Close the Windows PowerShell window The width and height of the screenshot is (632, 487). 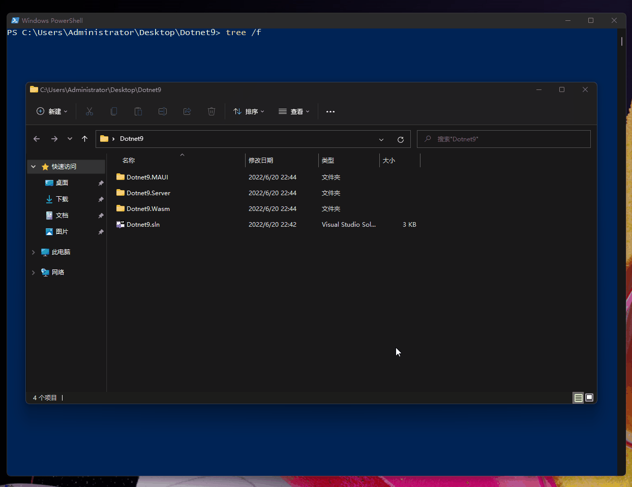coord(614,20)
